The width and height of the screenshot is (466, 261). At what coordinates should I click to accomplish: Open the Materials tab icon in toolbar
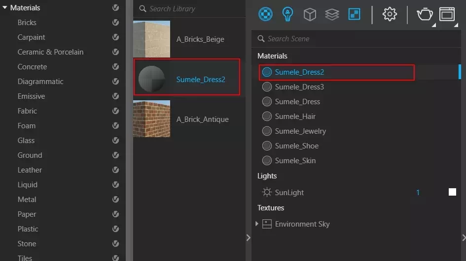265,14
